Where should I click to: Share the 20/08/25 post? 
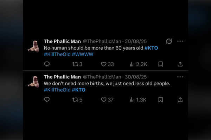point(180,64)
